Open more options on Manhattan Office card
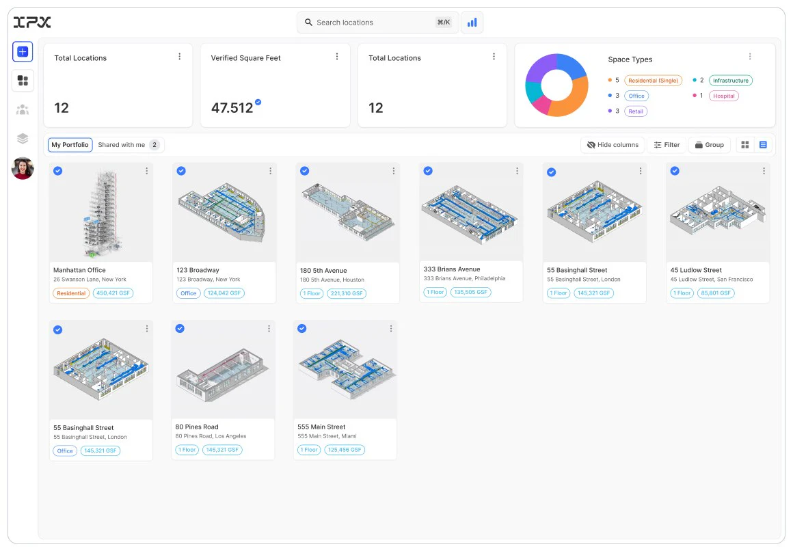 pos(147,171)
